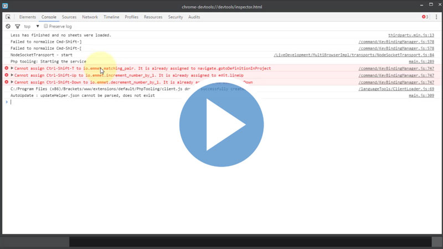This screenshot has height=249, width=443.
Task: Expand the Ctrl-Shift-Up error message
Action: 12,75
